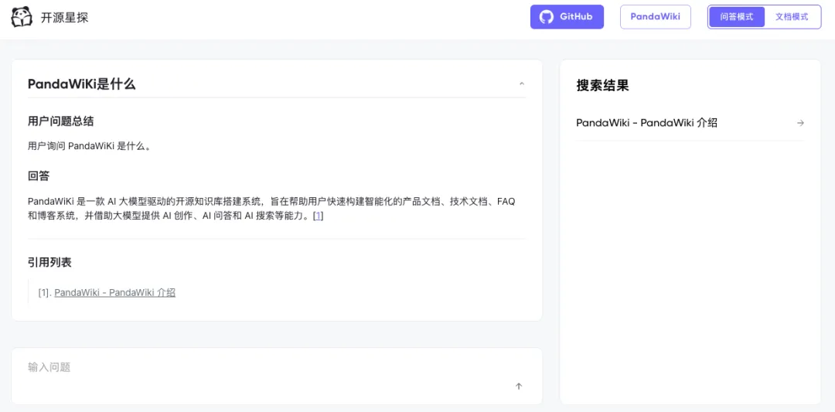
Task: Click the text 用户询问 PandaWiKi 是什么。
Action: (90, 146)
